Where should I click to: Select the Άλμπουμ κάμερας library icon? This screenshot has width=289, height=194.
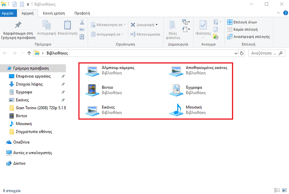coord(92,71)
